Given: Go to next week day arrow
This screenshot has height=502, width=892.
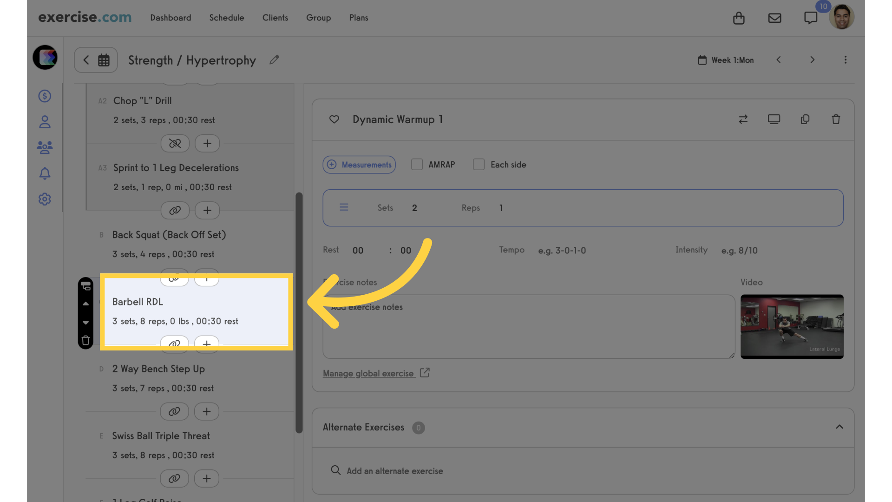Looking at the screenshot, I should (x=813, y=60).
